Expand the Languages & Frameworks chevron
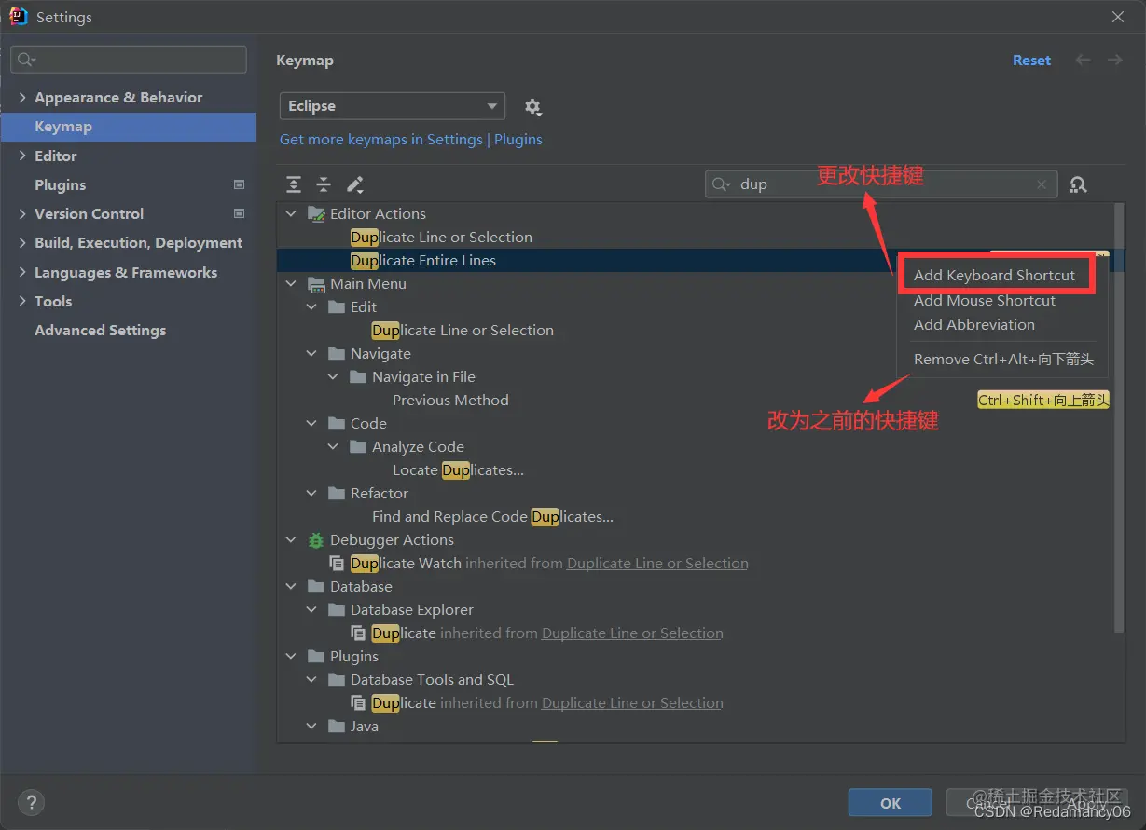 tap(22, 272)
